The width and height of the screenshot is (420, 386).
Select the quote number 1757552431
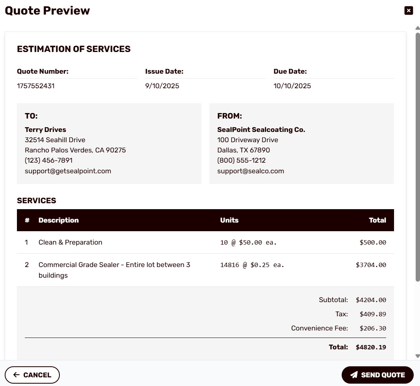36,86
